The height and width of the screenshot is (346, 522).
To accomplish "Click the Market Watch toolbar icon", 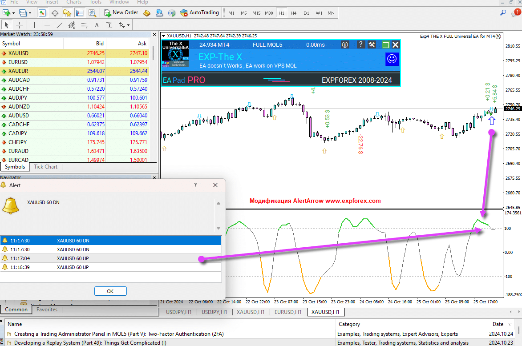I will click(x=42, y=13).
